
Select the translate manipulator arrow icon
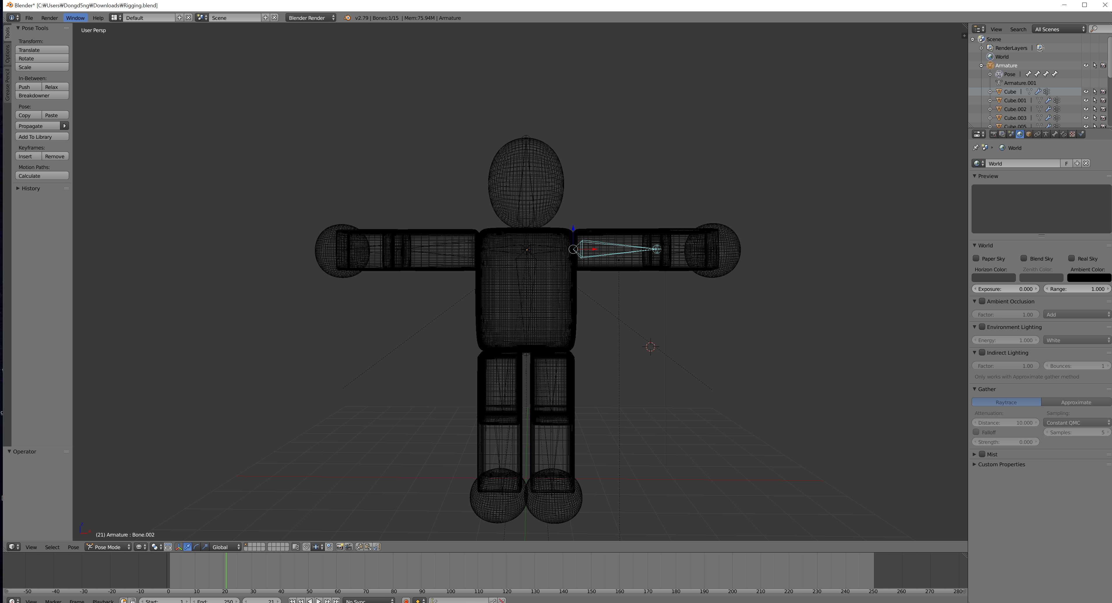(187, 547)
